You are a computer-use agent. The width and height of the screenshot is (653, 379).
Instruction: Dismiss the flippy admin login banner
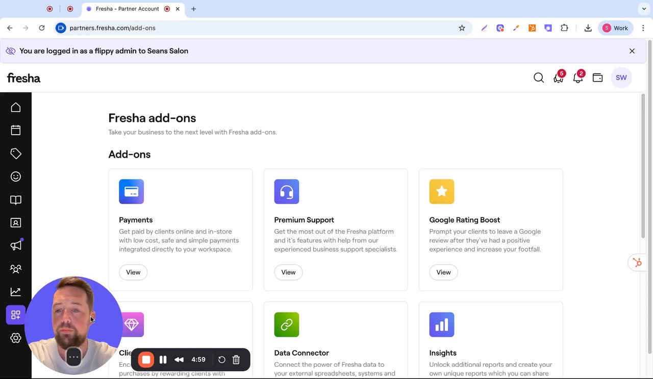(x=632, y=51)
